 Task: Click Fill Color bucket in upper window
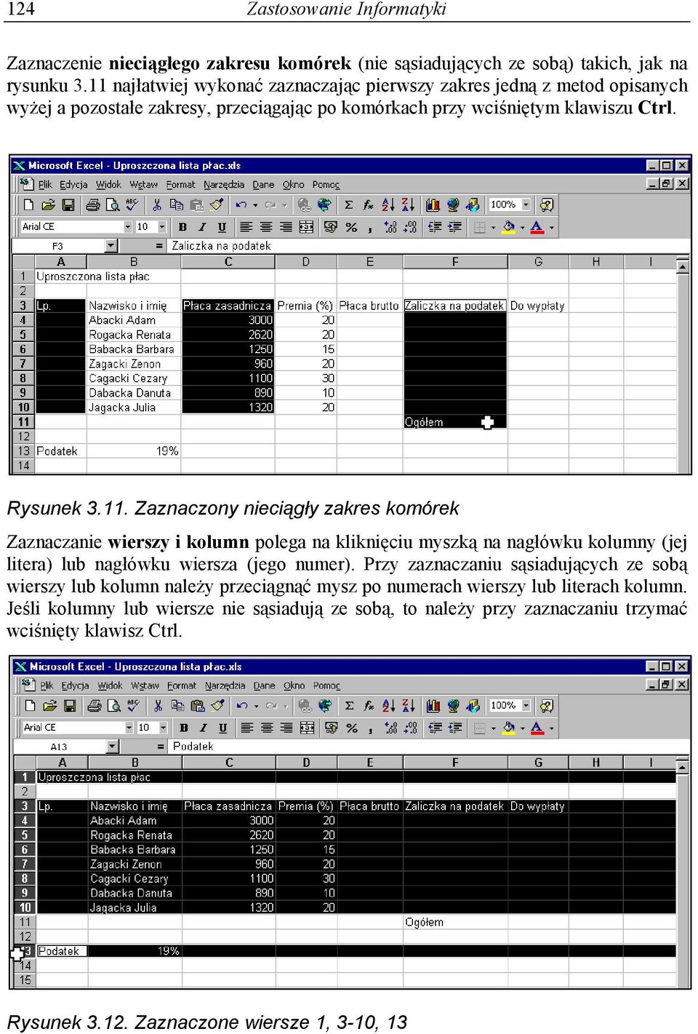[509, 227]
